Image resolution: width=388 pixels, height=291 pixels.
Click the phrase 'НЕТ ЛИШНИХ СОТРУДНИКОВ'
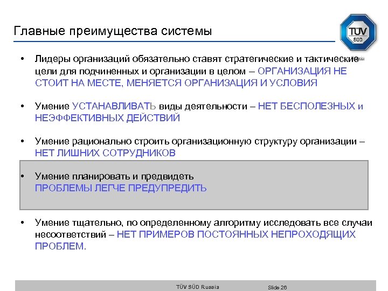(x=105, y=153)
